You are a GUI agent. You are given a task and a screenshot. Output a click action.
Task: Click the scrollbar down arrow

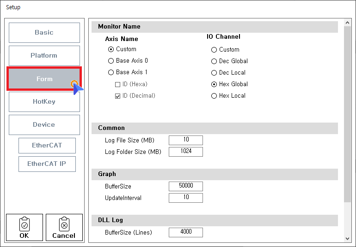(x=348, y=238)
